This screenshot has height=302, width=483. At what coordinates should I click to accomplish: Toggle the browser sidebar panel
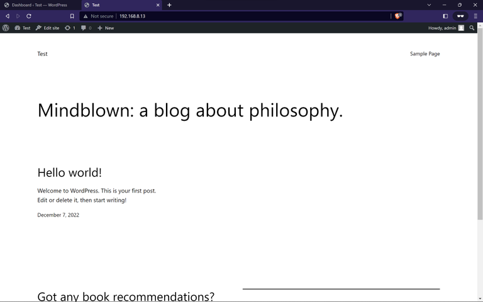click(x=445, y=16)
